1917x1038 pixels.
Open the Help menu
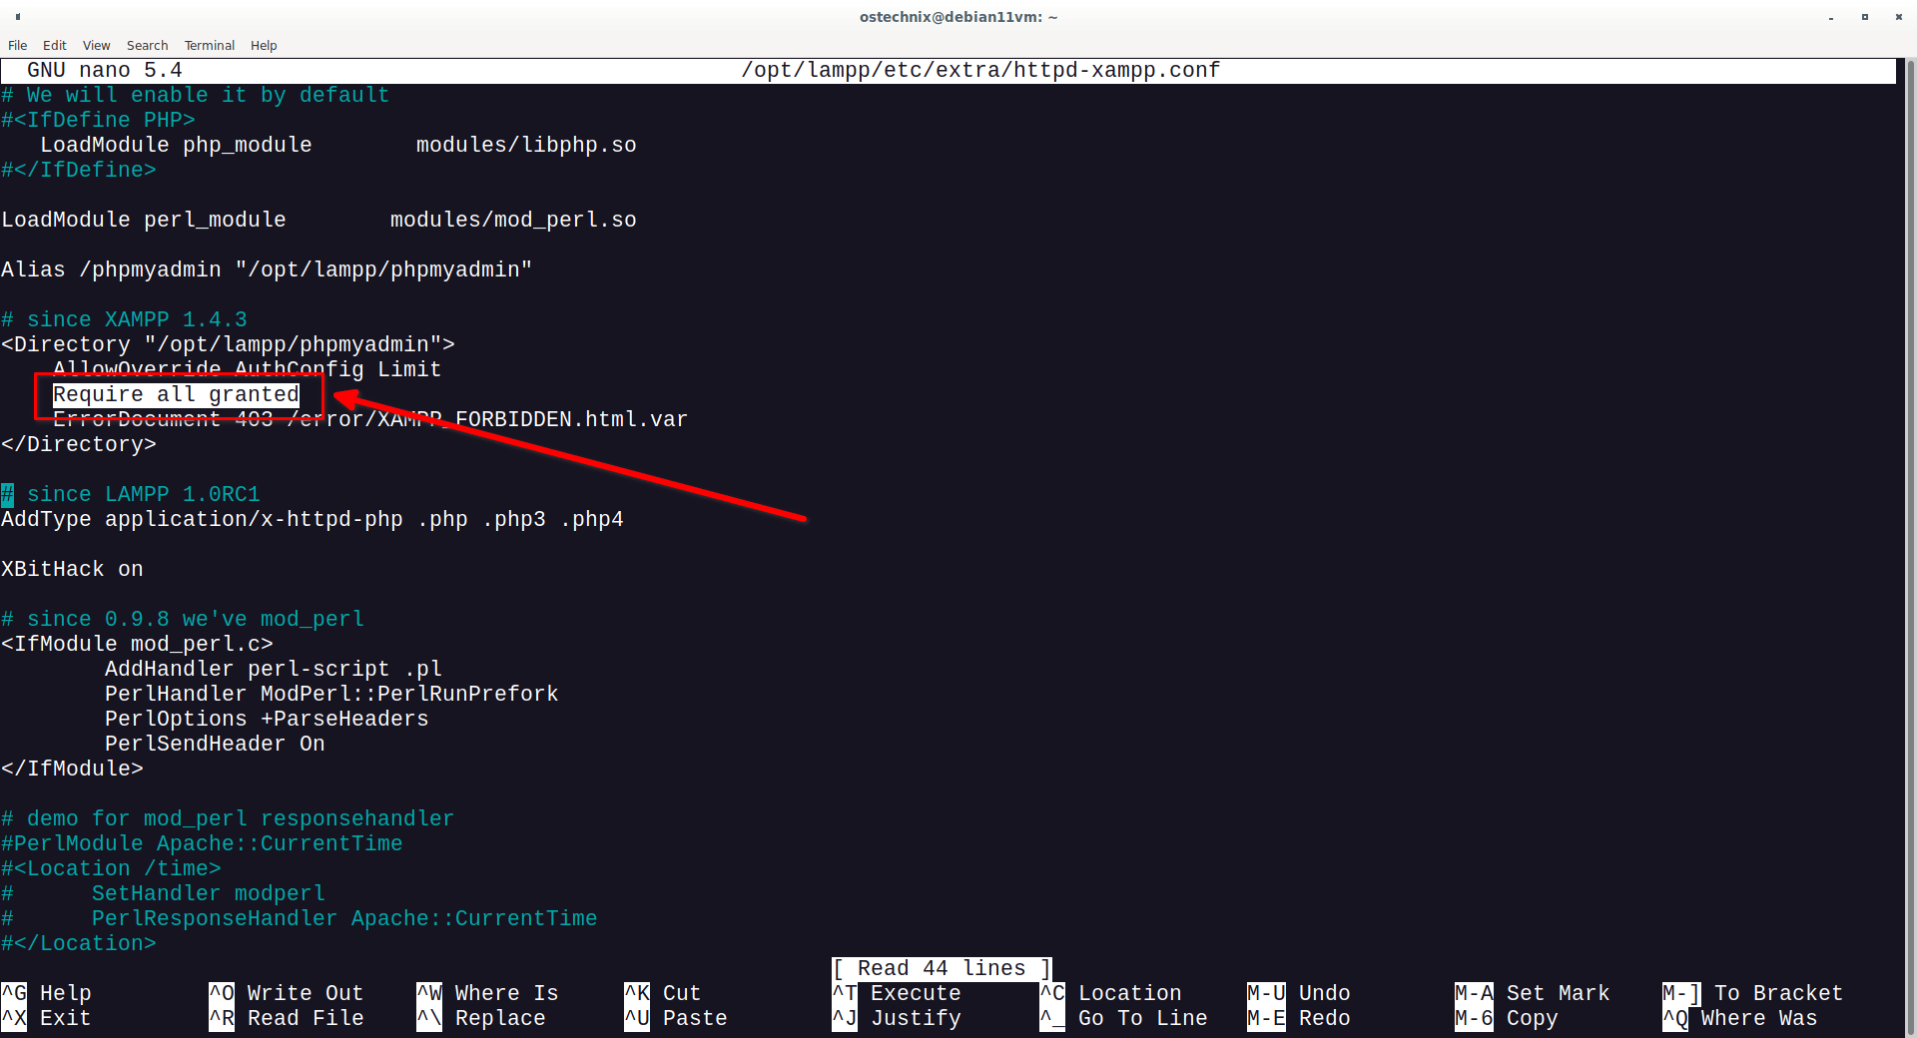tap(264, 45)
